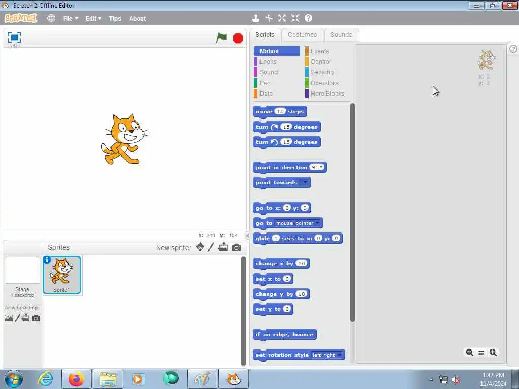Click the green flag to start

click(x=221, y=37)
